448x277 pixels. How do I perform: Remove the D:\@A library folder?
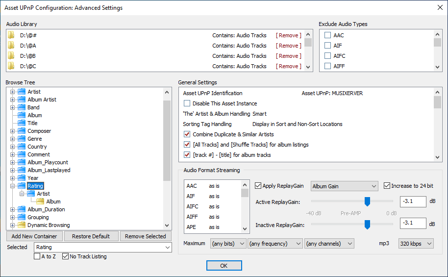pyautogui.click(x=289, y=46)
